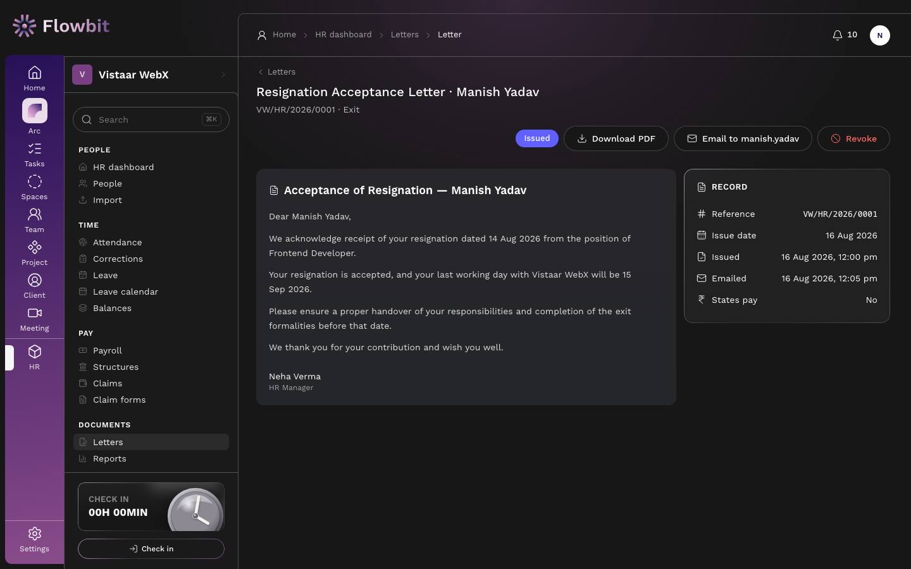The image size is (911, 569).
Task: Download the letter as PDF
Action: (616, 138)
